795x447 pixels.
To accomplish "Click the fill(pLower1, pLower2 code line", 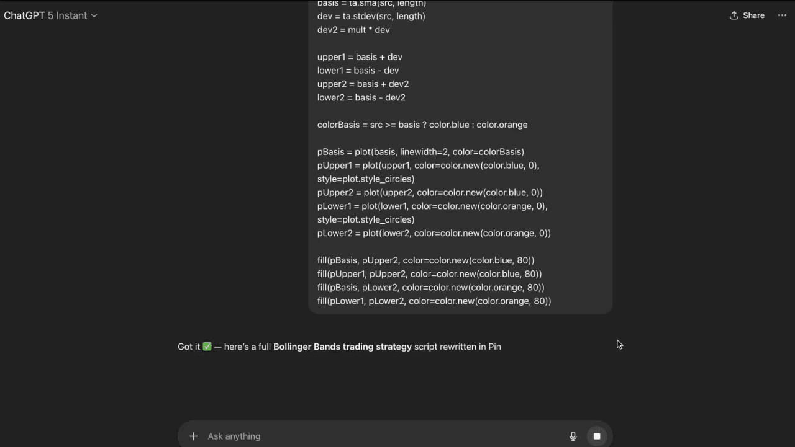I will [x=434, y=301].
